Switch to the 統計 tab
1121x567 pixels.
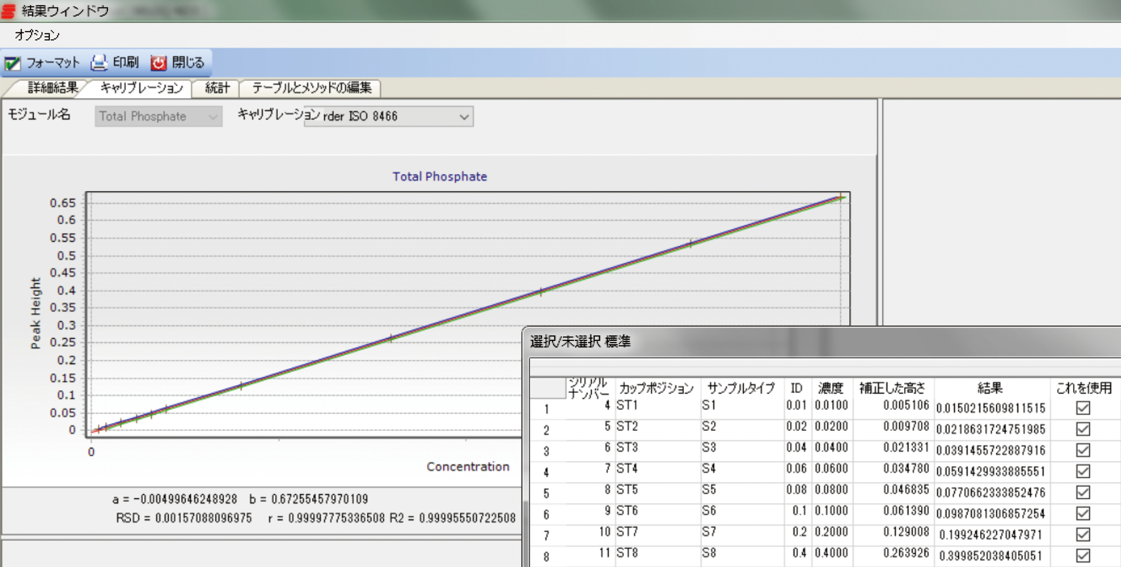[x=218, y=88]
